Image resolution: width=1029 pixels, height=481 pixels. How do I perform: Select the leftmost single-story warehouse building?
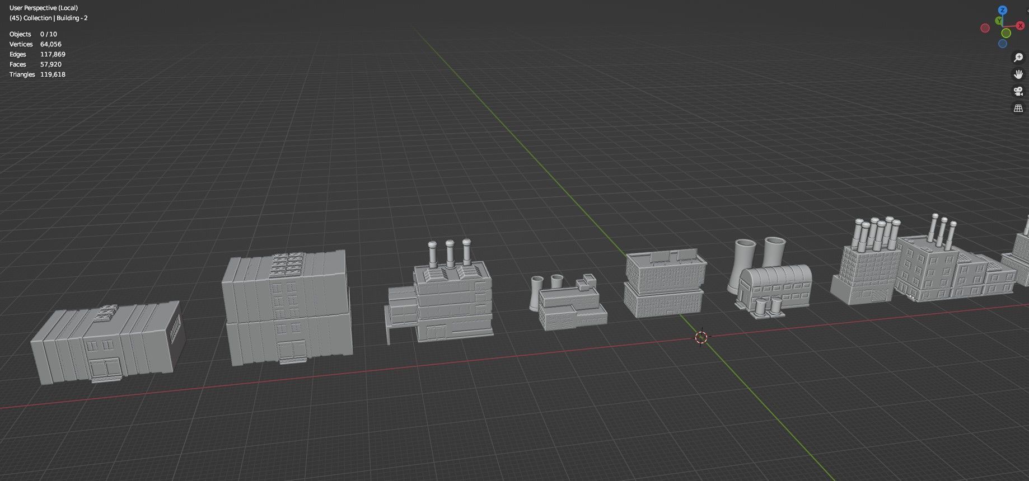[109, 343]
